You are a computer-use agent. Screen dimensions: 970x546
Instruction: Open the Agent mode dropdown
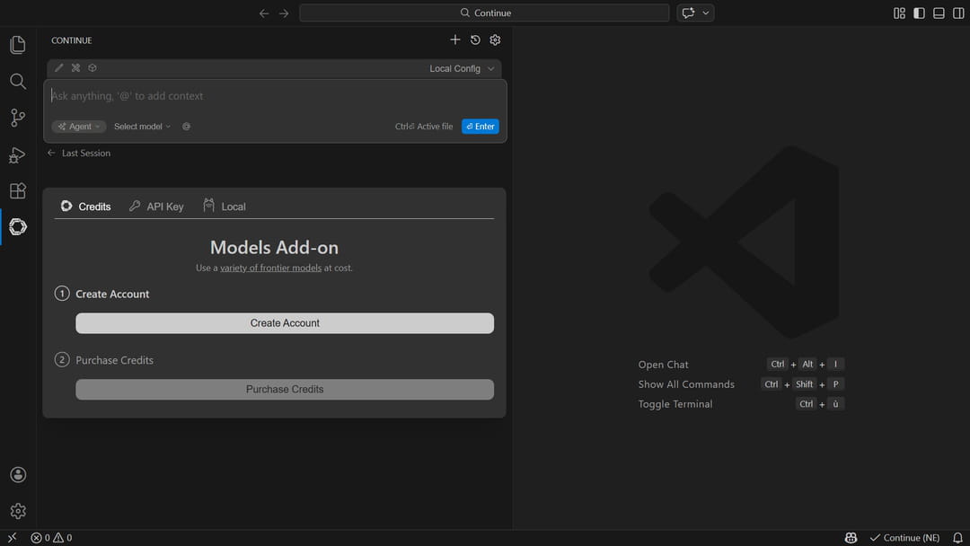tap(79, 127)
